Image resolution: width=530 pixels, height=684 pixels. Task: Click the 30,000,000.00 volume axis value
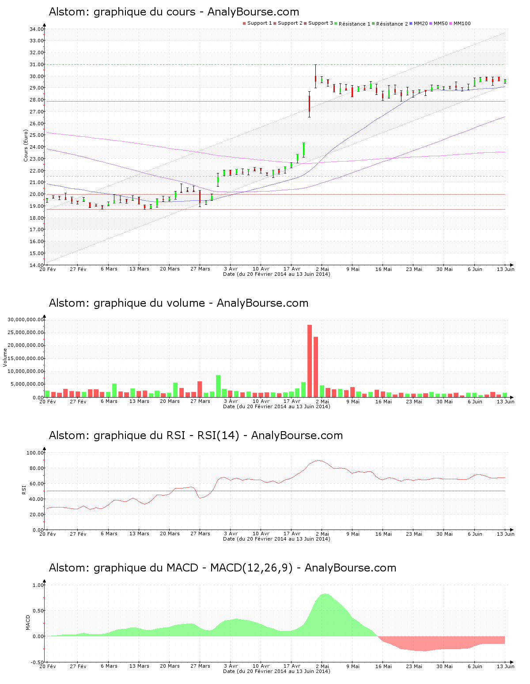[26, 319]
